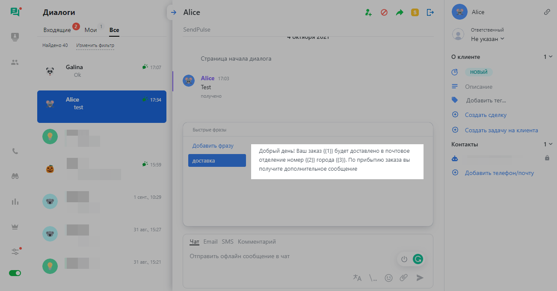Click Alice sender name in chat
557x291 pixels.
[x=207, y=78]
